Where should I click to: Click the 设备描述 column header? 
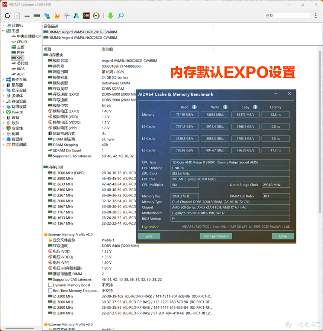click(x=51, y=26)
